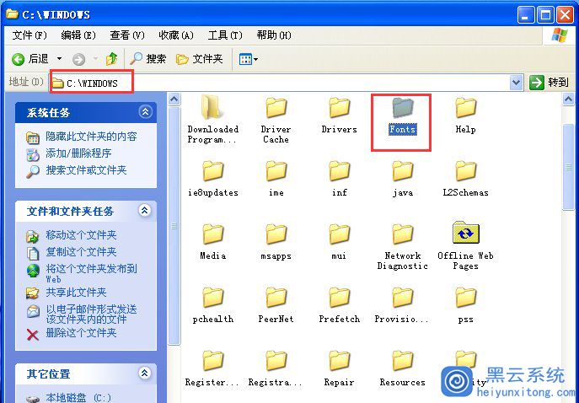579x403 pixels.
Task: Toggle the Folders (文件夹) pane button
Action: tap(200, 59)
